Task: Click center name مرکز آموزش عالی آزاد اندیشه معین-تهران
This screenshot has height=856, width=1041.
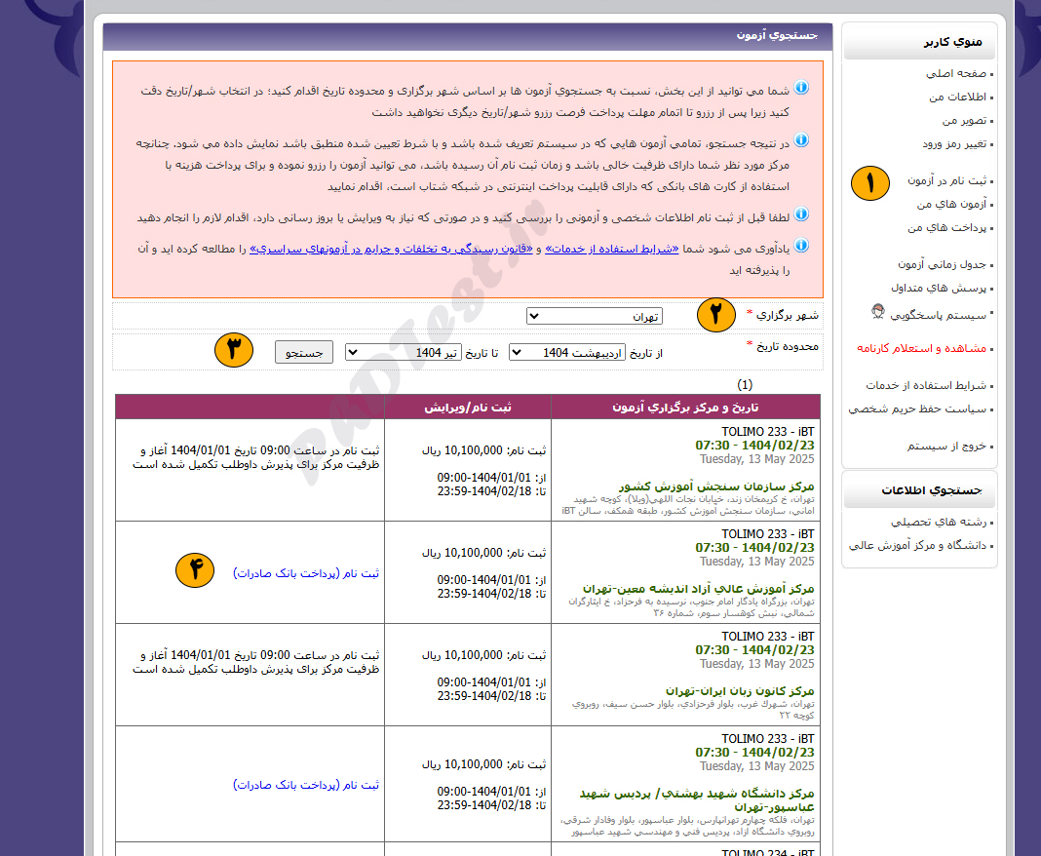Action: [699, 589]
